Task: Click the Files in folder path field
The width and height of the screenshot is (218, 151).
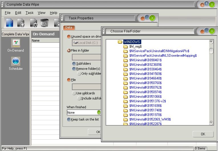Action: pos(87,57)
